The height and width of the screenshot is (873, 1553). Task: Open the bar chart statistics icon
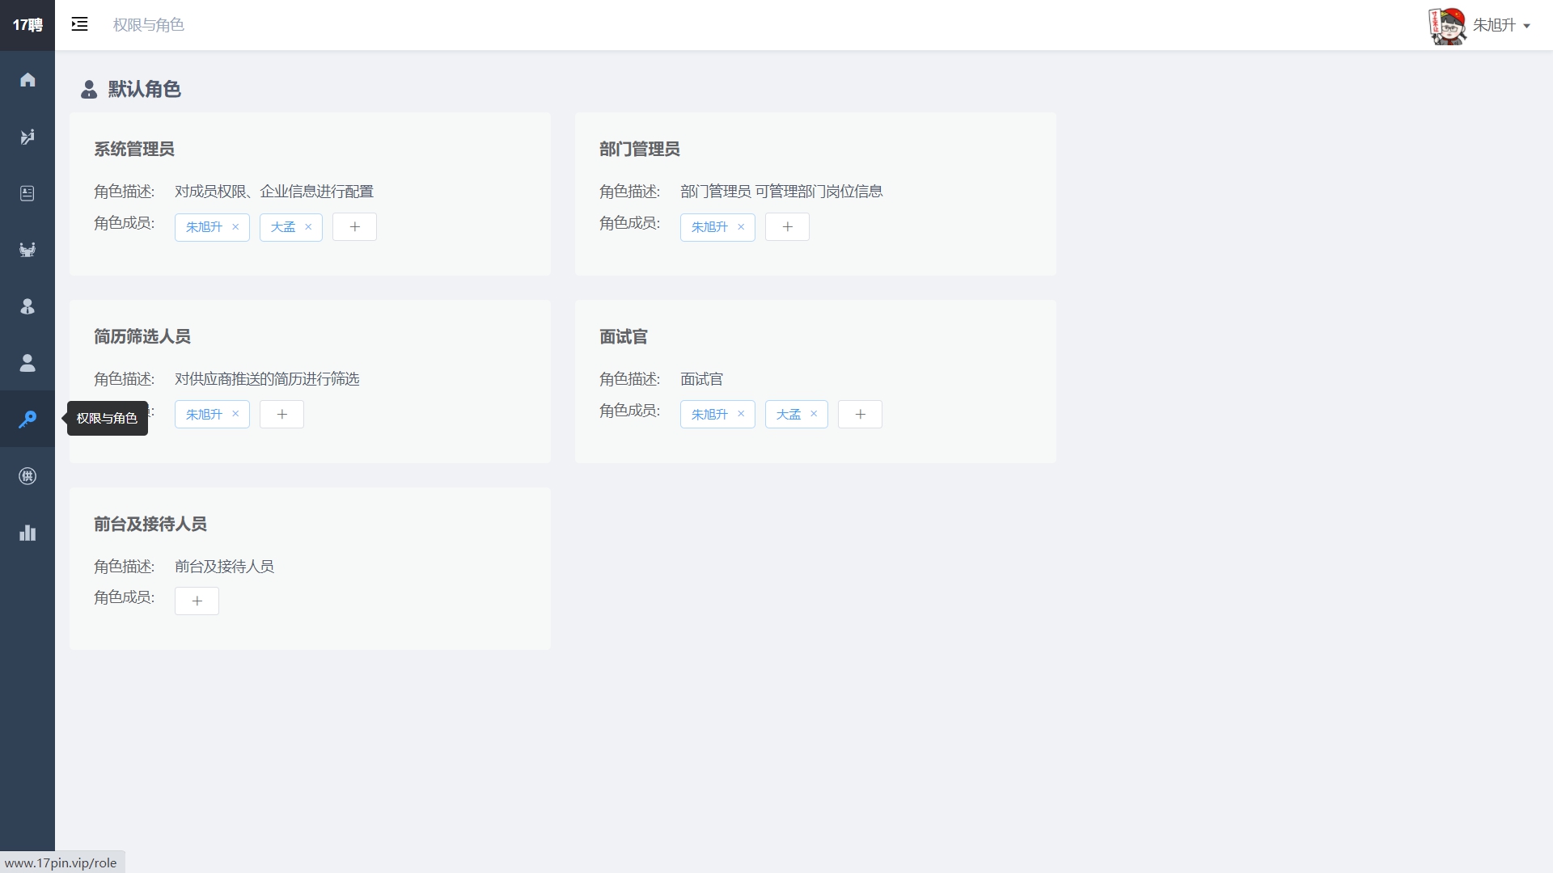click(x=28, y=533)
